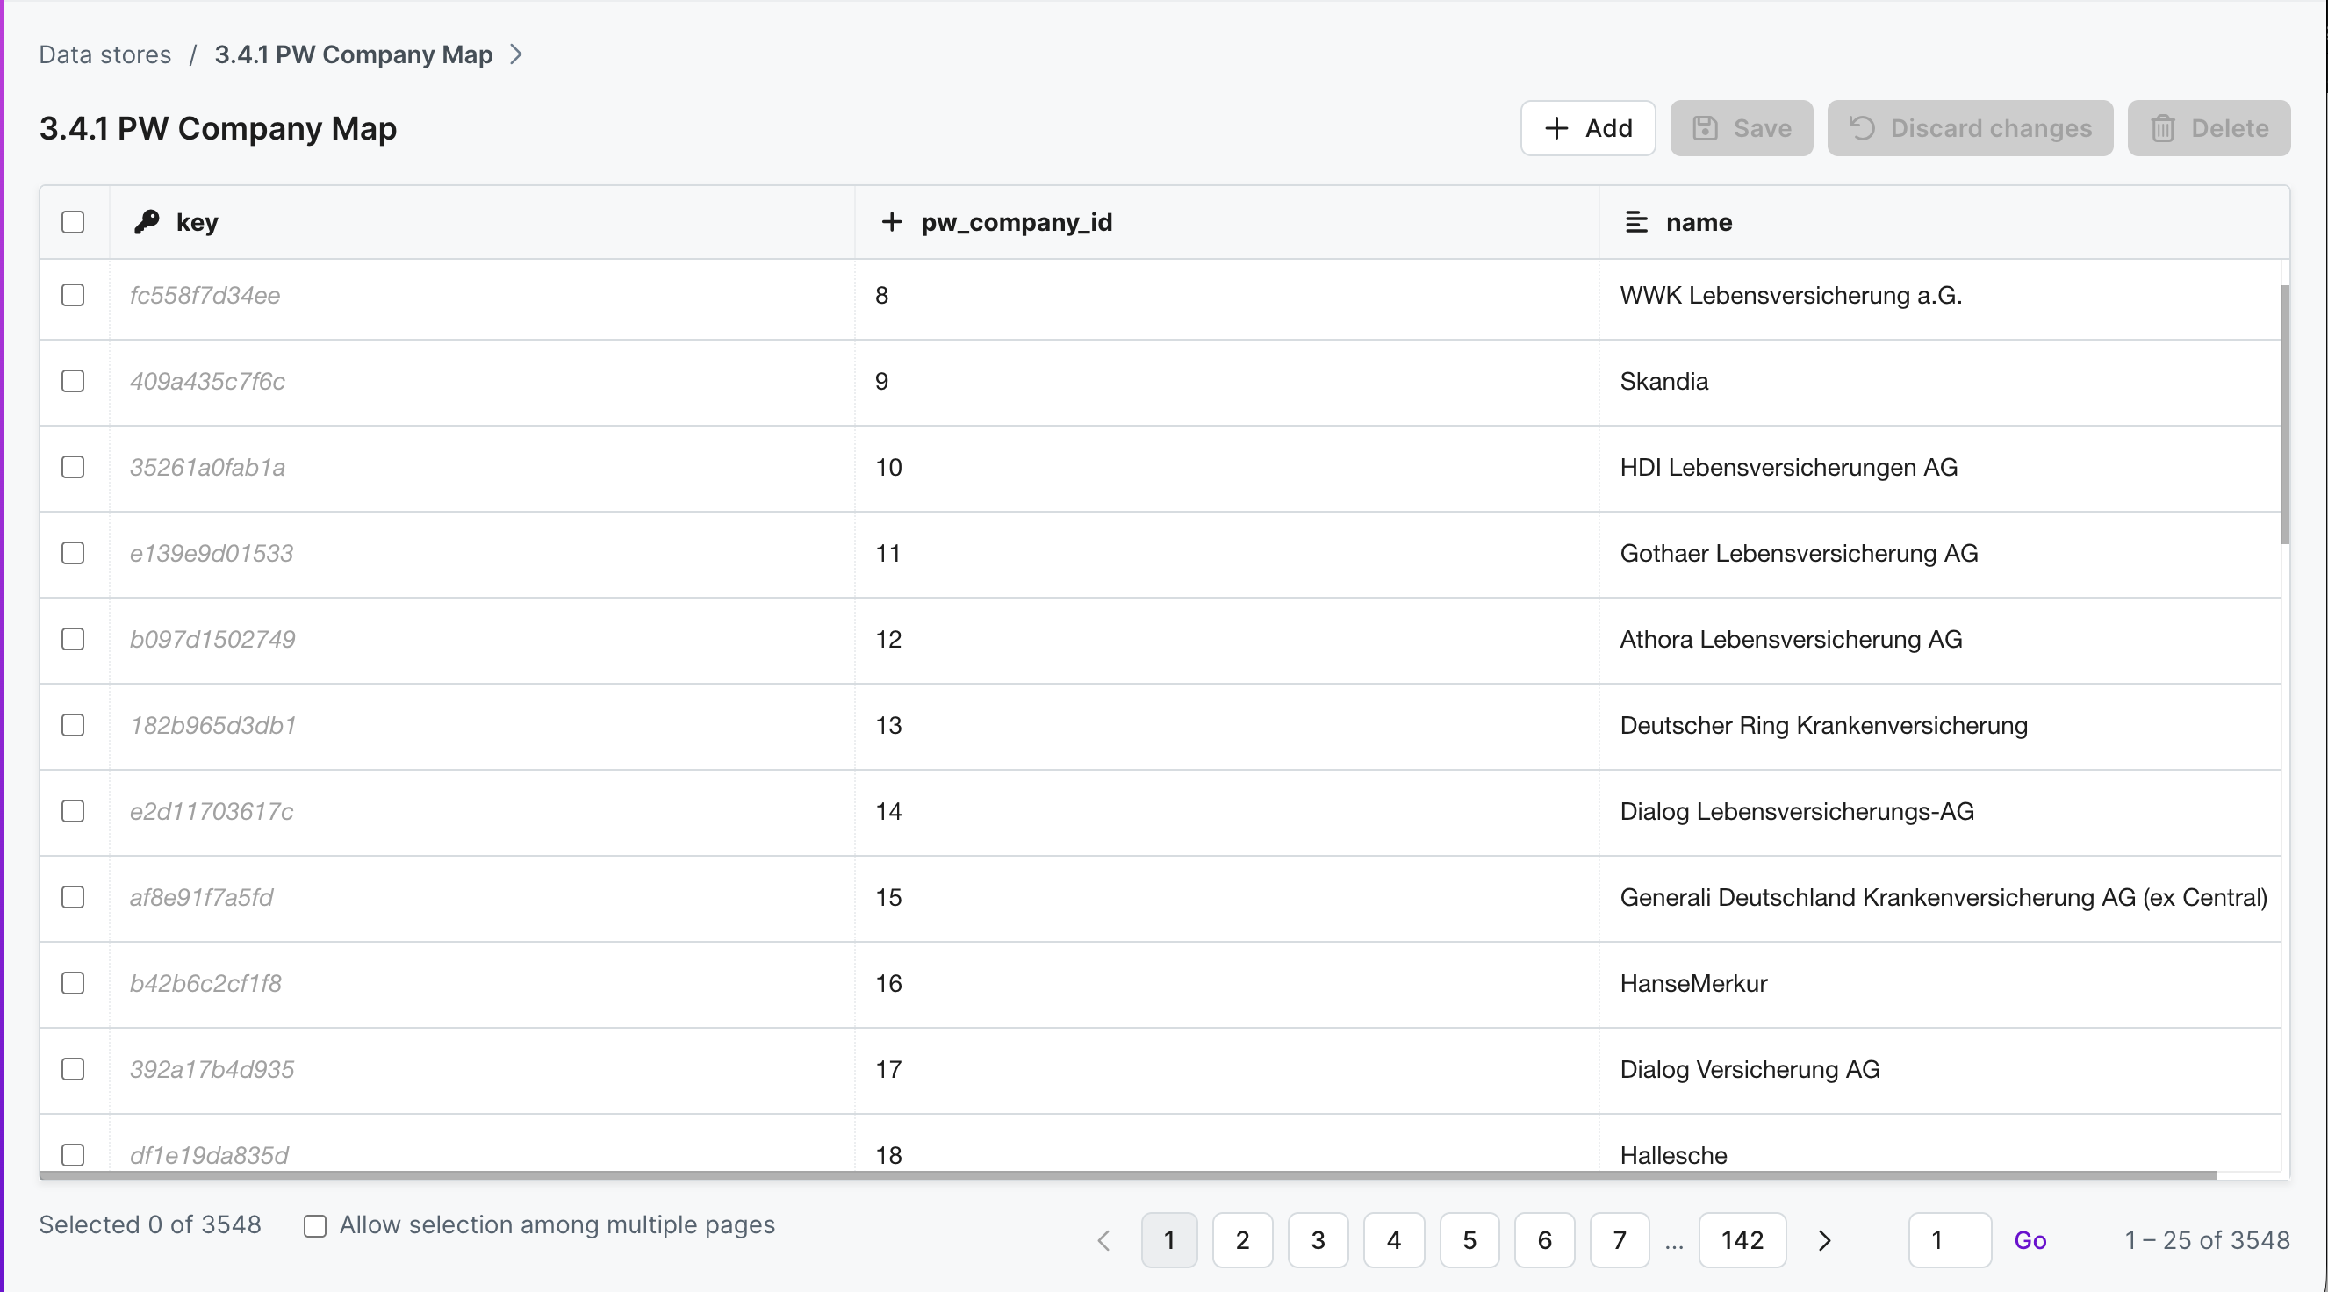Click the Save button label
The image size is (2328, 1292).
tap(1763, 128)
